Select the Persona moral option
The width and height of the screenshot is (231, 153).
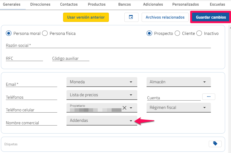coord(9,33)
